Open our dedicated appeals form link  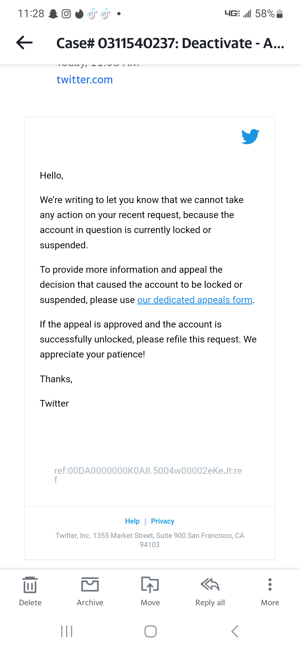(194, 300)
